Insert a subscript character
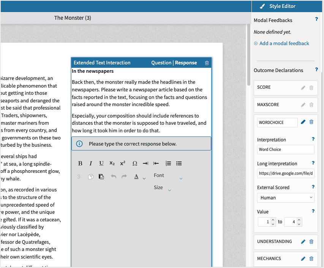The image size is (324, 268). coord(112,163)
